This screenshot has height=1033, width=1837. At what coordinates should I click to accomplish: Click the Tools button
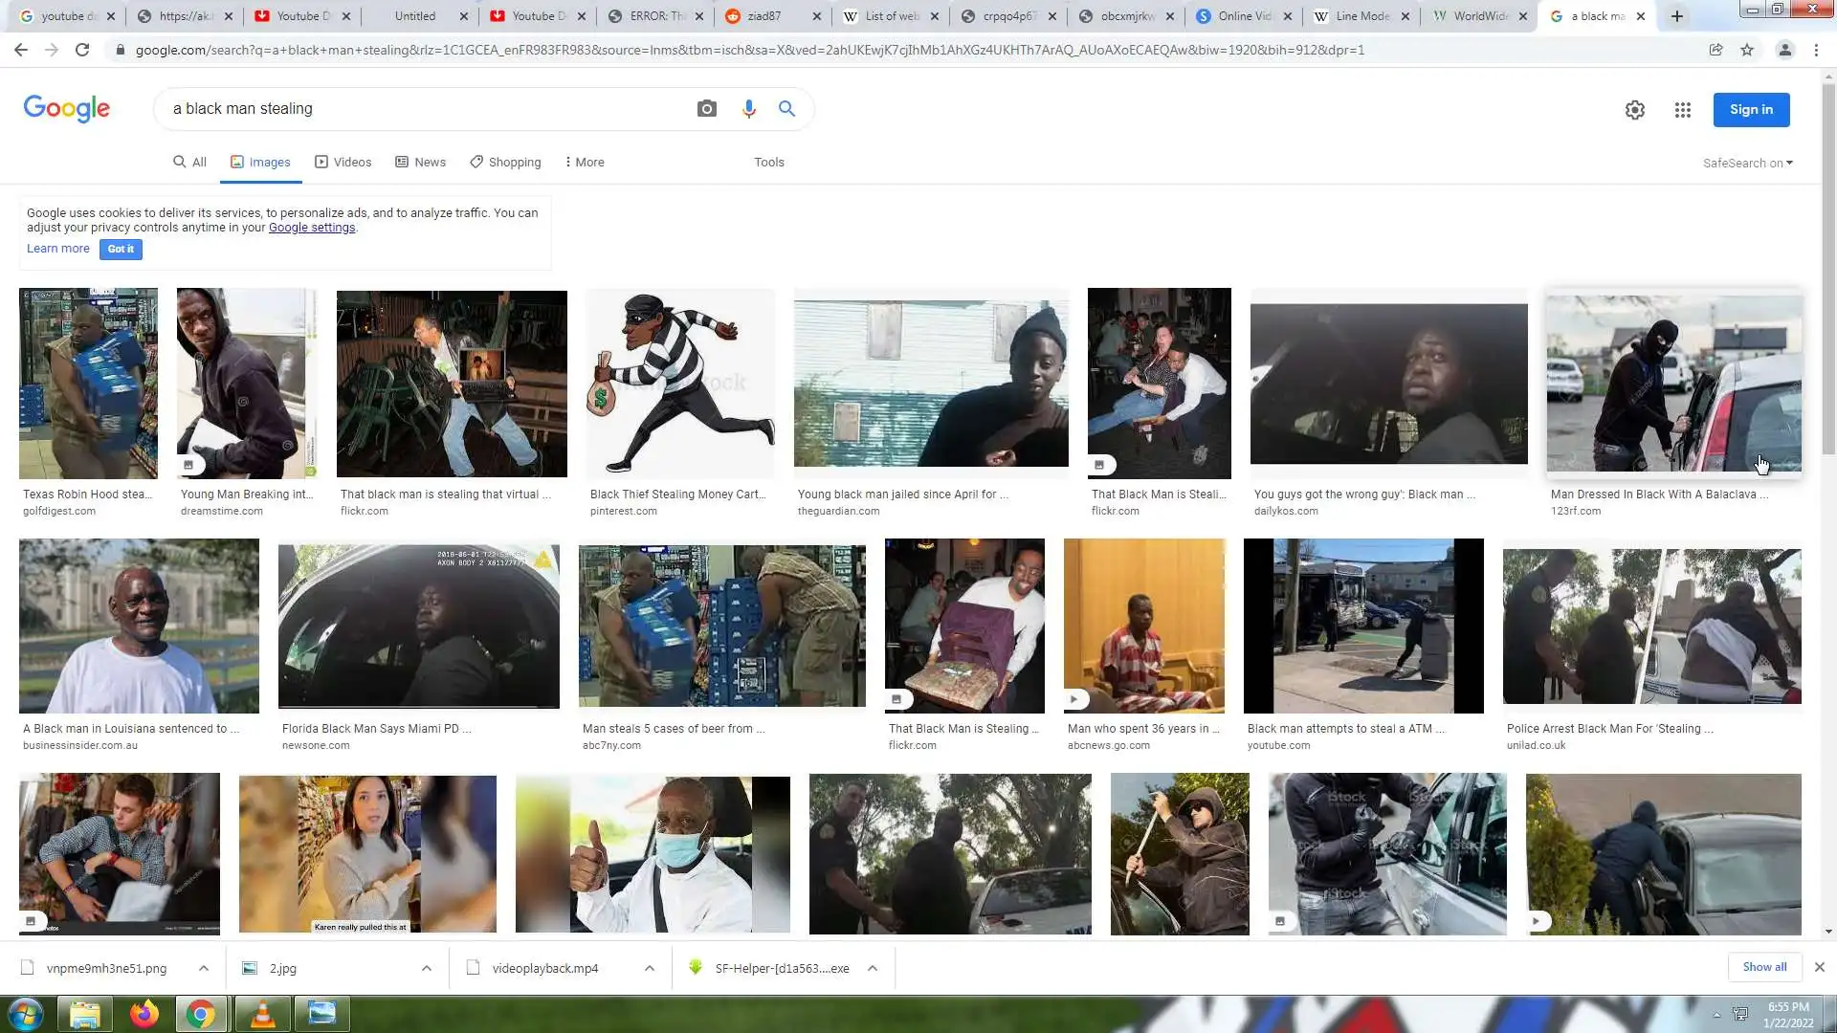(x=768, y=163)
